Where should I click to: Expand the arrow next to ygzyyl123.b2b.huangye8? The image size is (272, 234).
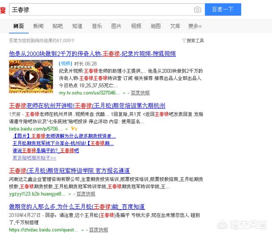[70, 194]
